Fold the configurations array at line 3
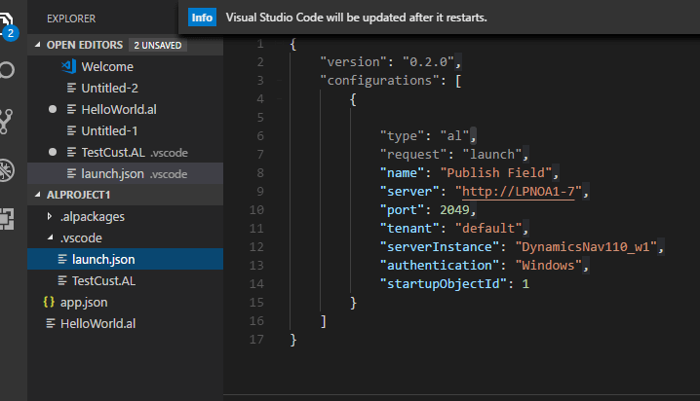The image size is (700, 401). coord(280,80)
